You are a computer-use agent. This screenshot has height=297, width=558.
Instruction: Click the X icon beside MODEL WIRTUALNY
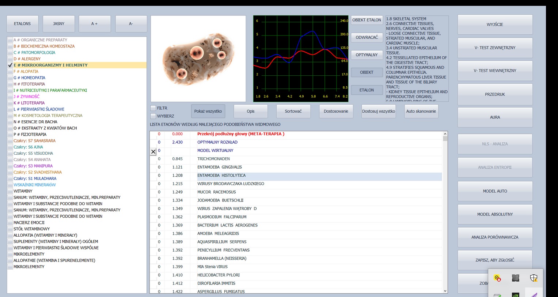(153, 151)
